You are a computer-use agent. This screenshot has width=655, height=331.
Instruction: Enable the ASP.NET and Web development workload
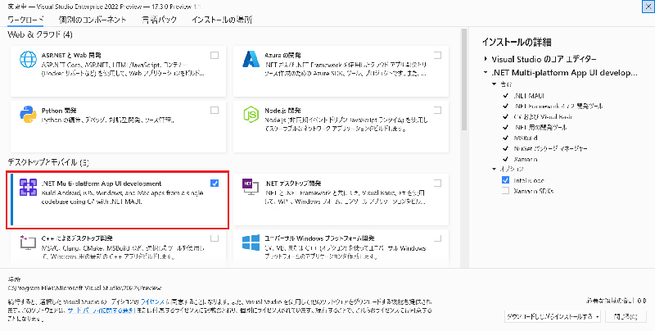[x=215, y=55]
